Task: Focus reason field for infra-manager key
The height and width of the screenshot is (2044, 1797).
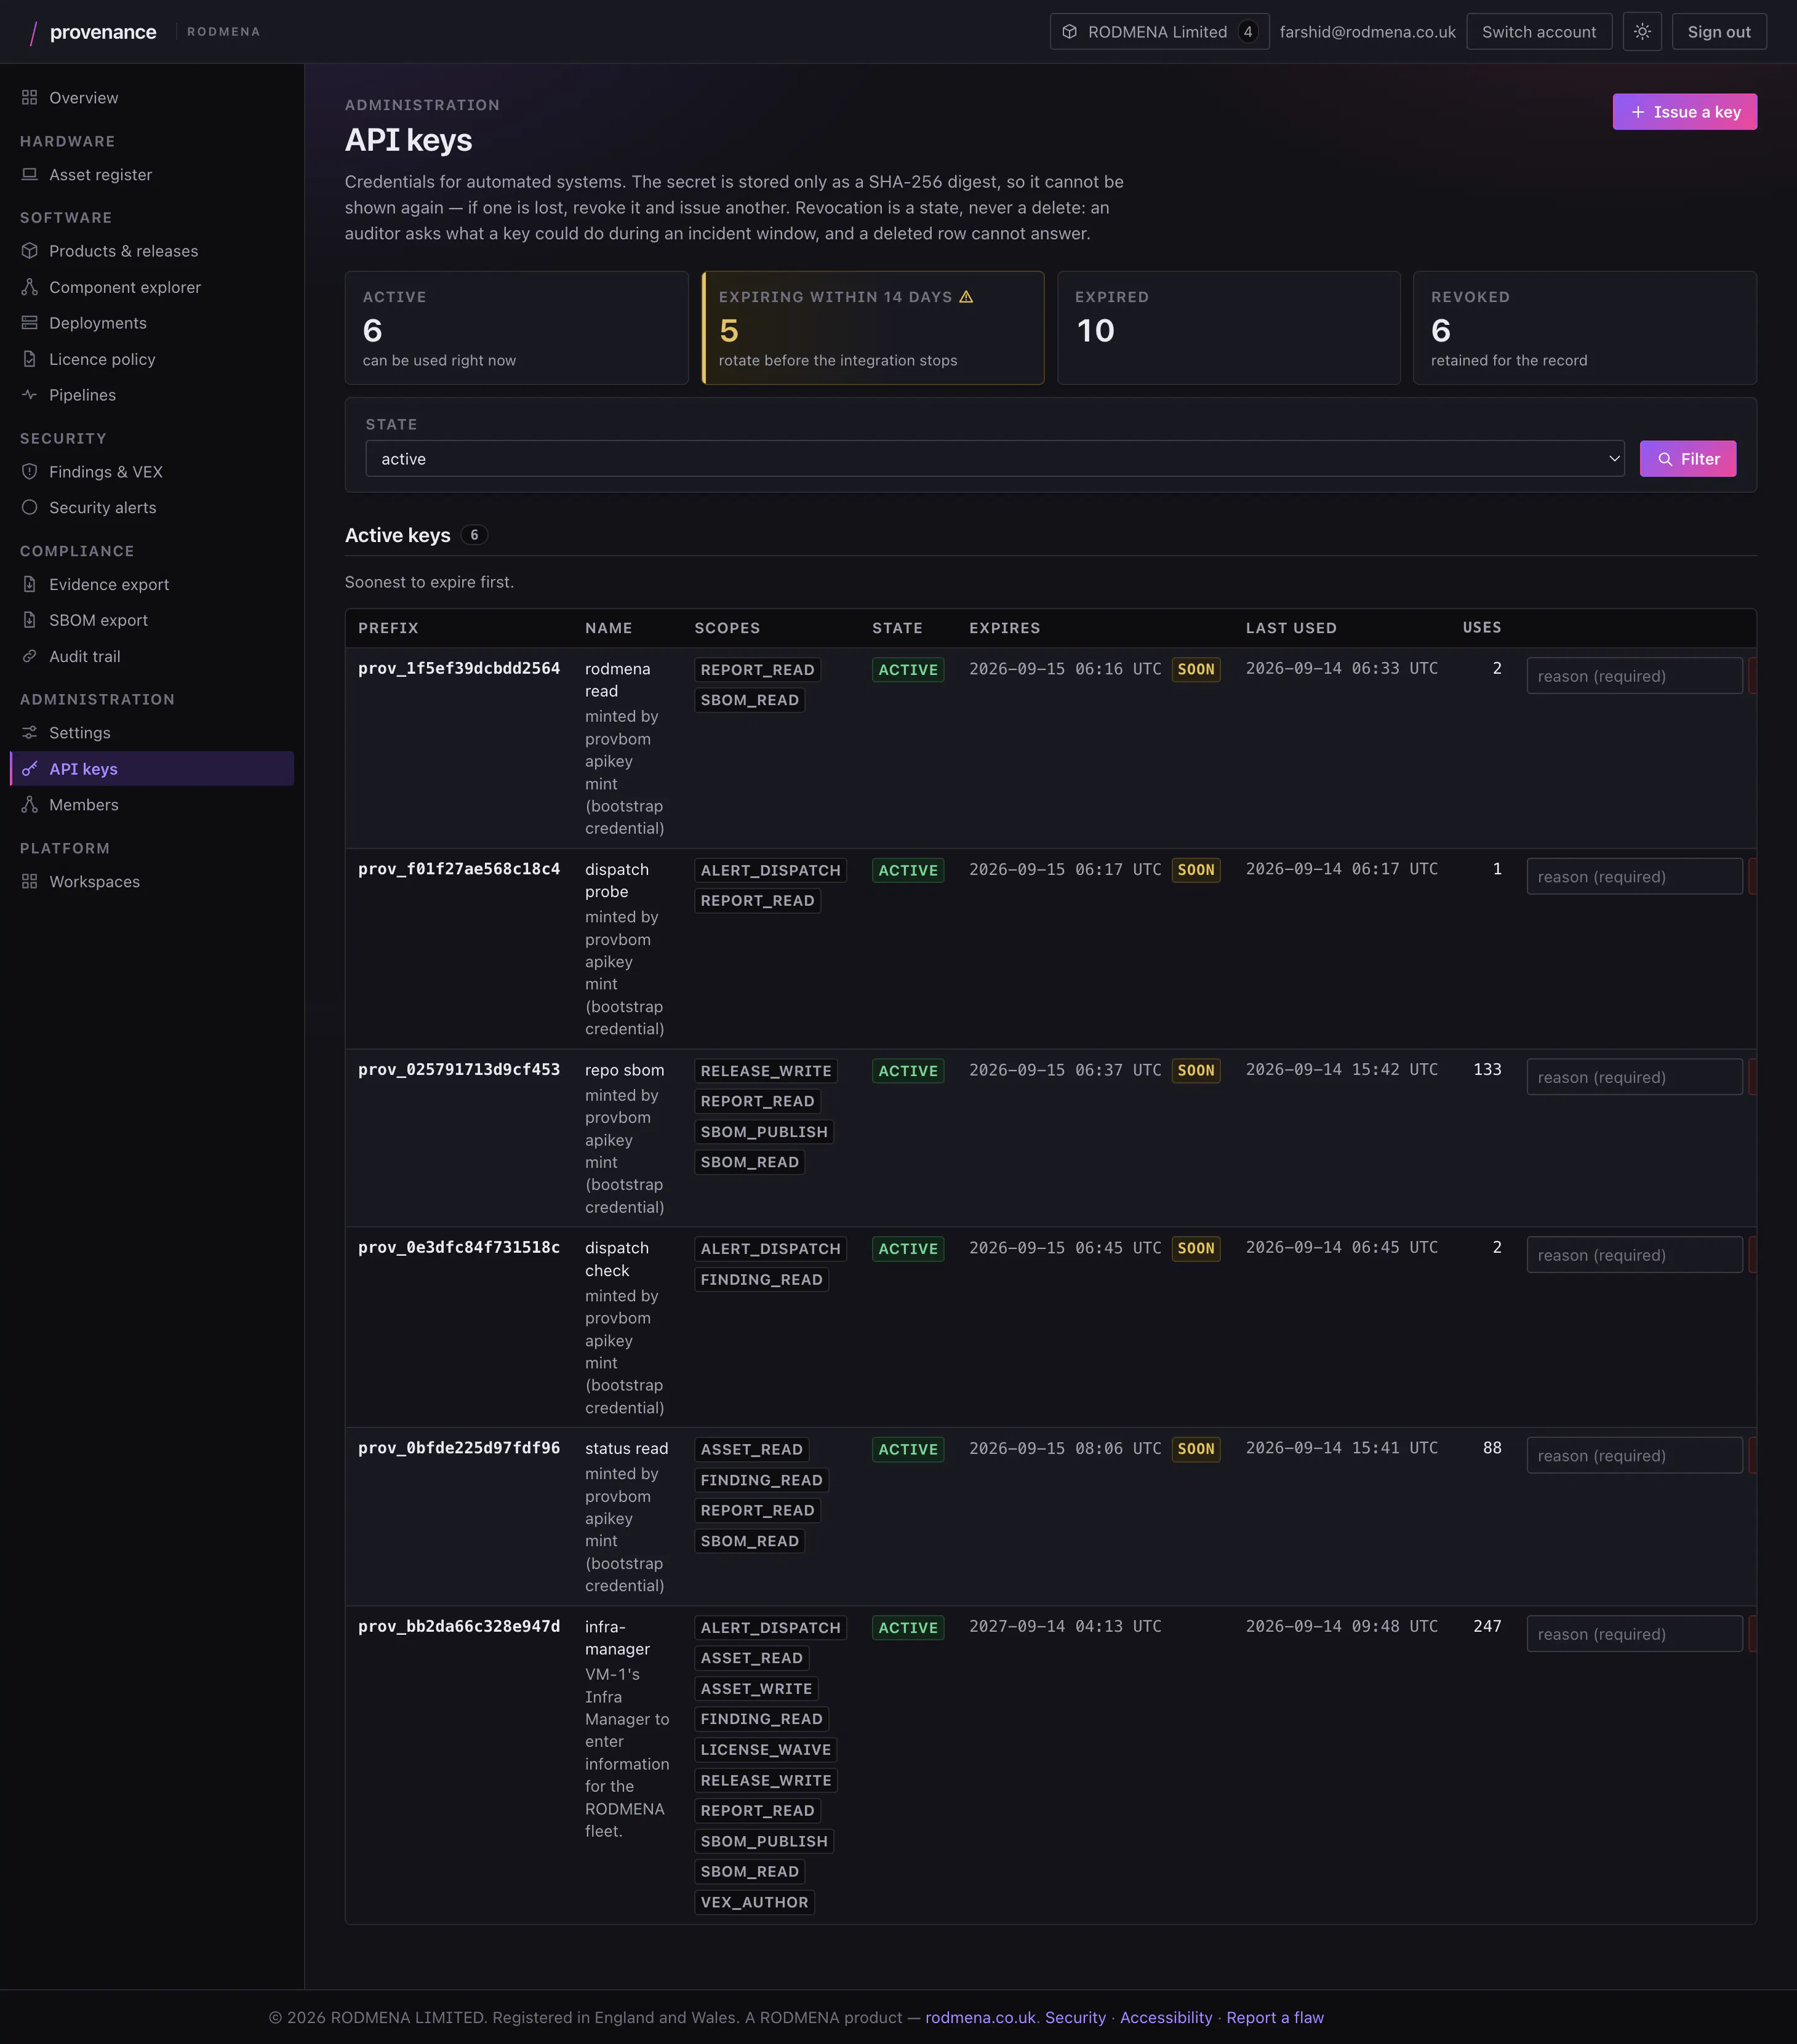Action: pyautogui.click(x=1634, y=1634)
